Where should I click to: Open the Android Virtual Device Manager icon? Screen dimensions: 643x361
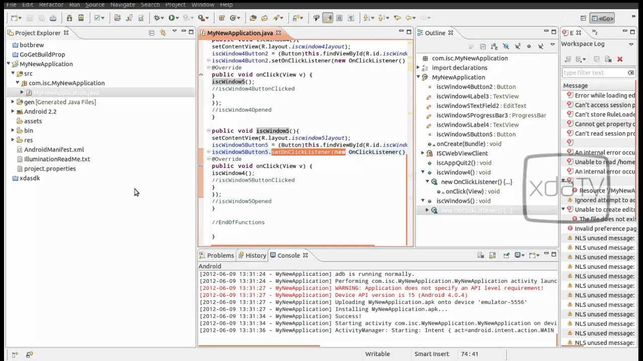(x=81, y=18)
